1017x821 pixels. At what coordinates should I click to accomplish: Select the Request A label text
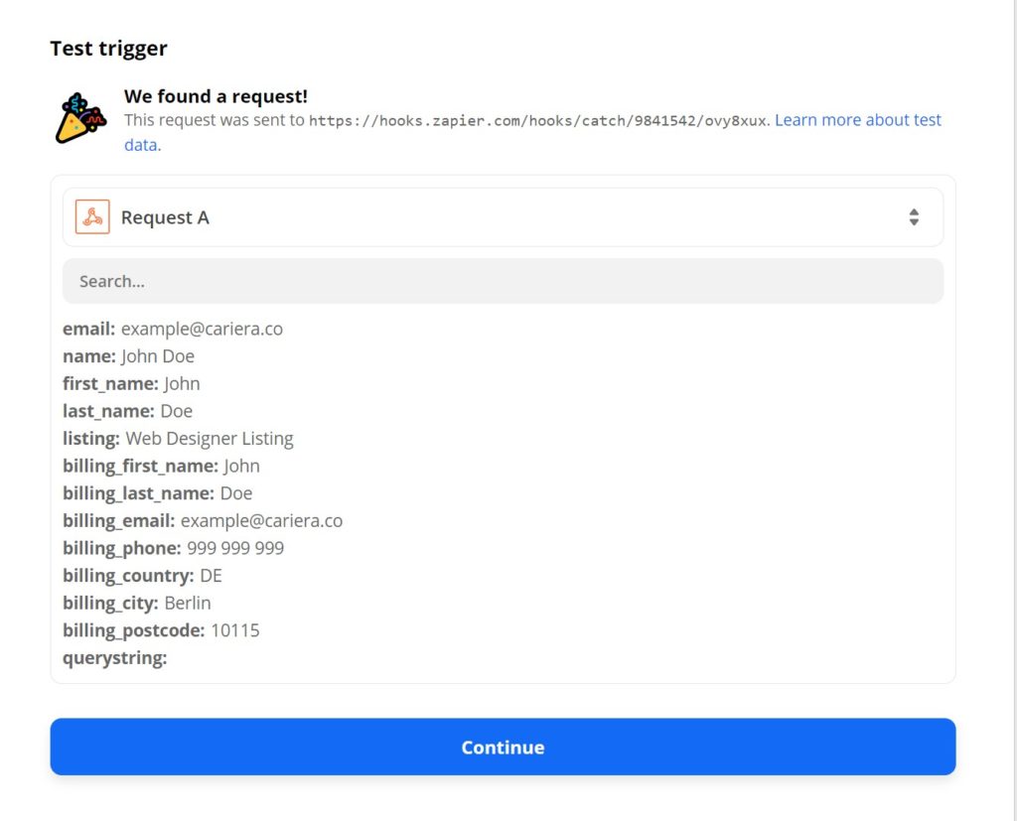pyautogui.click(x=165, y=217)
